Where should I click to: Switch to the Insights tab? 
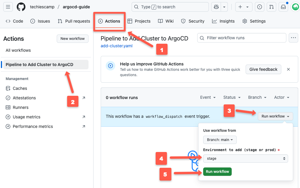point(223,21)
